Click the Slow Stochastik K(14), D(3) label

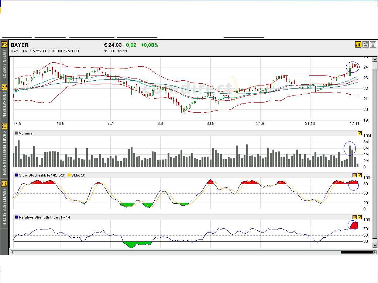click(42, 175)
